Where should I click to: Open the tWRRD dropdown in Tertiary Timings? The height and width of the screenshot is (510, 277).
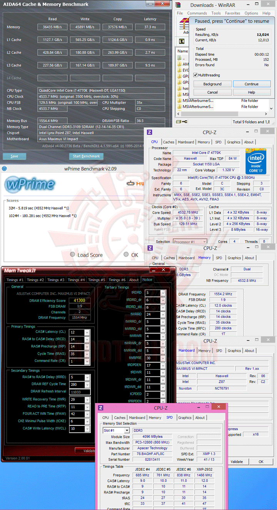[163, 315]
